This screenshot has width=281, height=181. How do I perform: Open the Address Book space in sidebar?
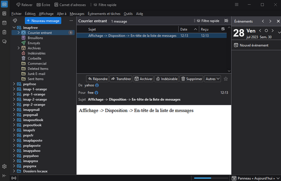point(4,14)
